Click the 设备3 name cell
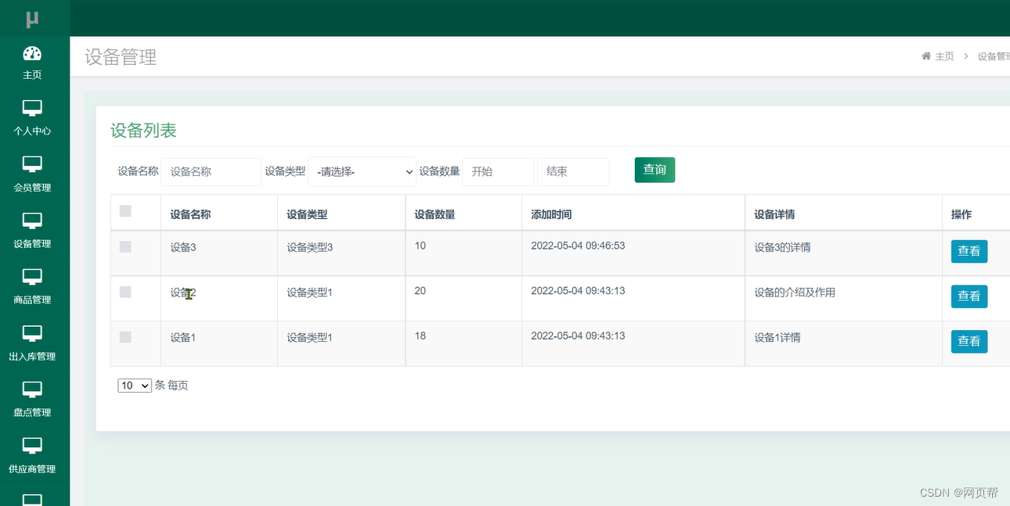This screenshot has height=506, width=1010. (x=183, y=247)
